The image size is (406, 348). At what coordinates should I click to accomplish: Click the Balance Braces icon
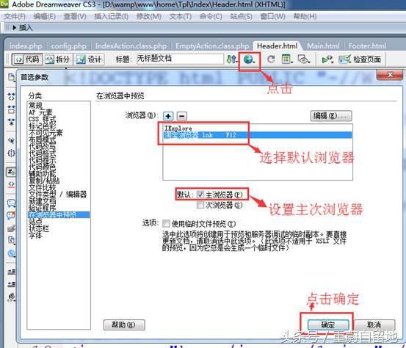pos(11,153)
